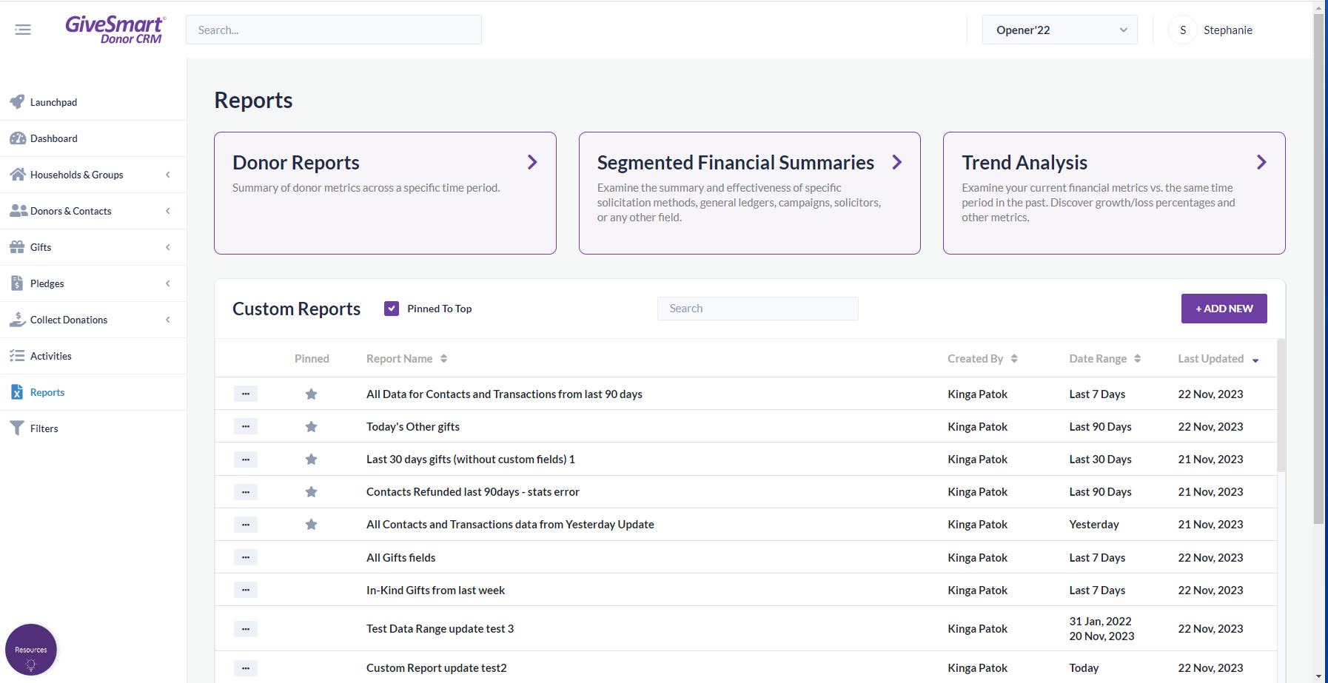1328x683 pixels.
Task: Uncheck the Pinned To Top checkbox
Action: [x=392, y=309]
